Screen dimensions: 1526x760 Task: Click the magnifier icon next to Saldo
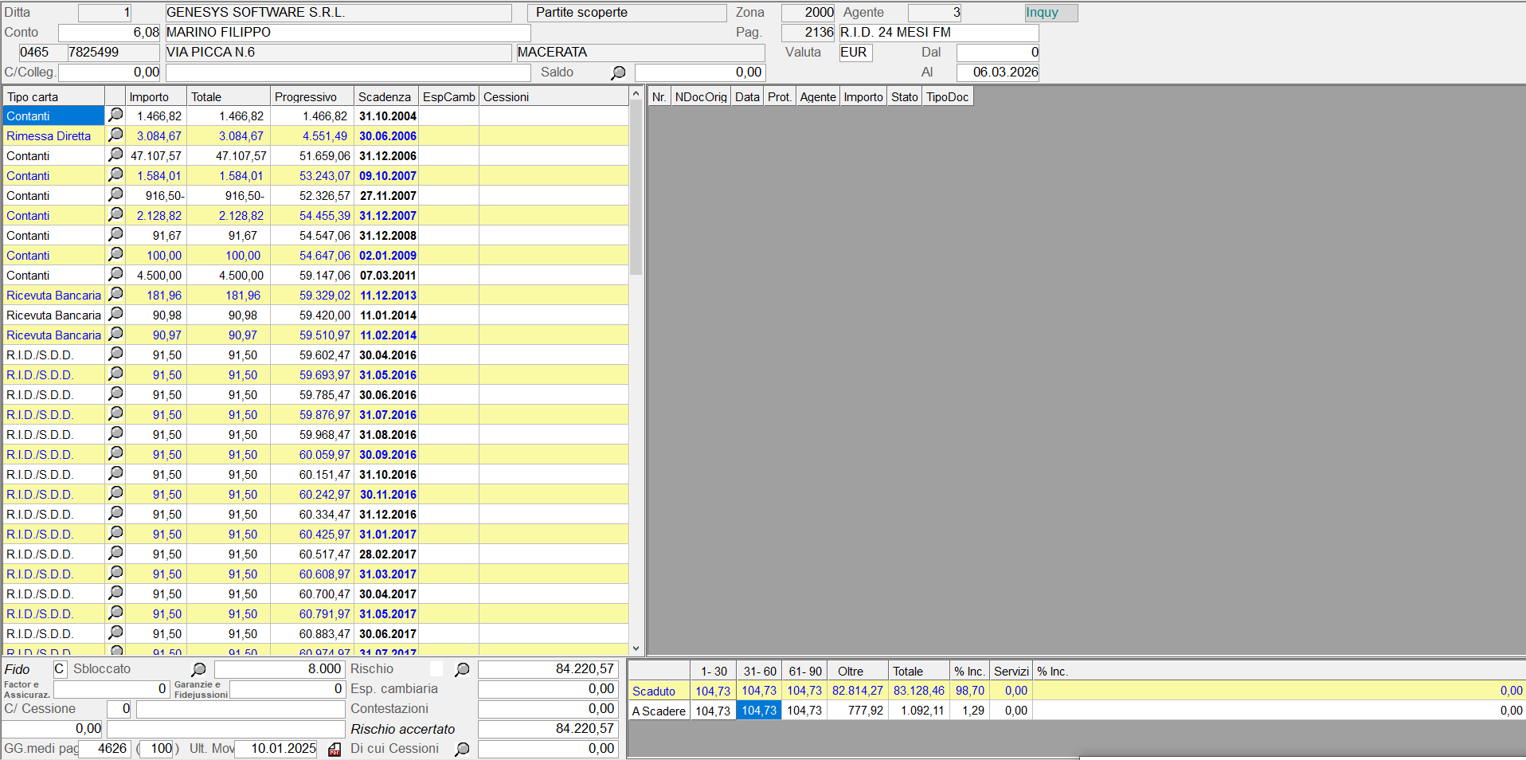tap(618, 73)
